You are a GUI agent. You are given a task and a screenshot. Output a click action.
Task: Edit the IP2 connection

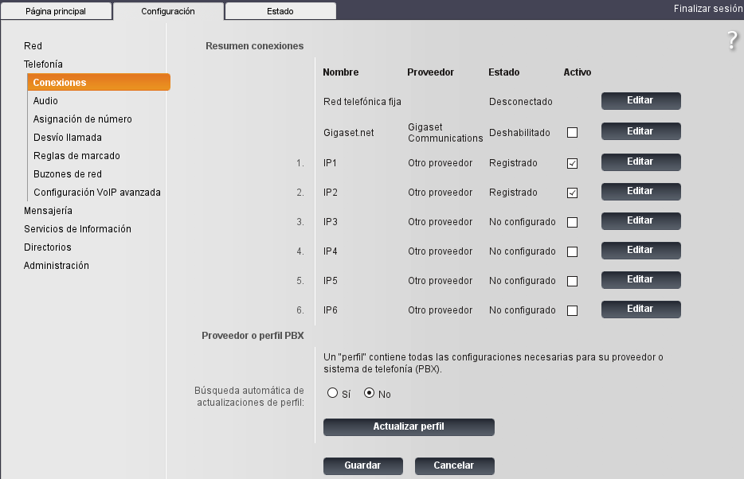(640, 192)
